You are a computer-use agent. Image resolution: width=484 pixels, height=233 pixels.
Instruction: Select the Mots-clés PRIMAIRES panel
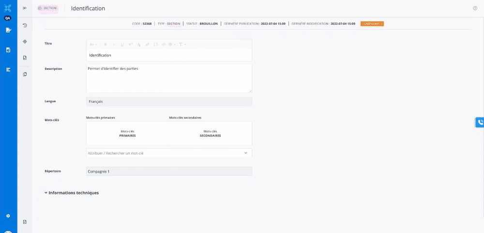pos(128,133)
